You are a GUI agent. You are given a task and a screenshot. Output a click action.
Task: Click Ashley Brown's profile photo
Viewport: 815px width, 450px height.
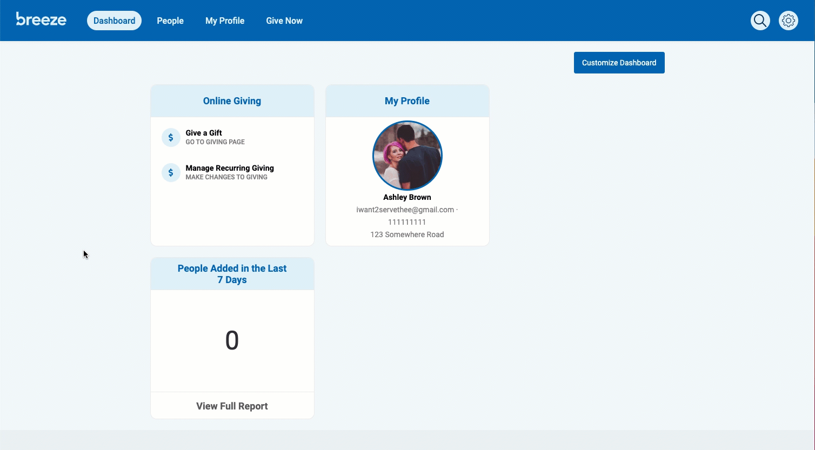(407, 156)
